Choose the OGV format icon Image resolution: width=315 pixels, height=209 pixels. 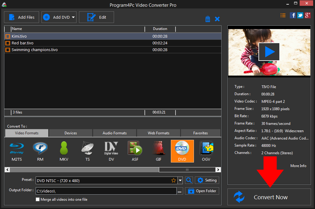(x=206, y=151)
